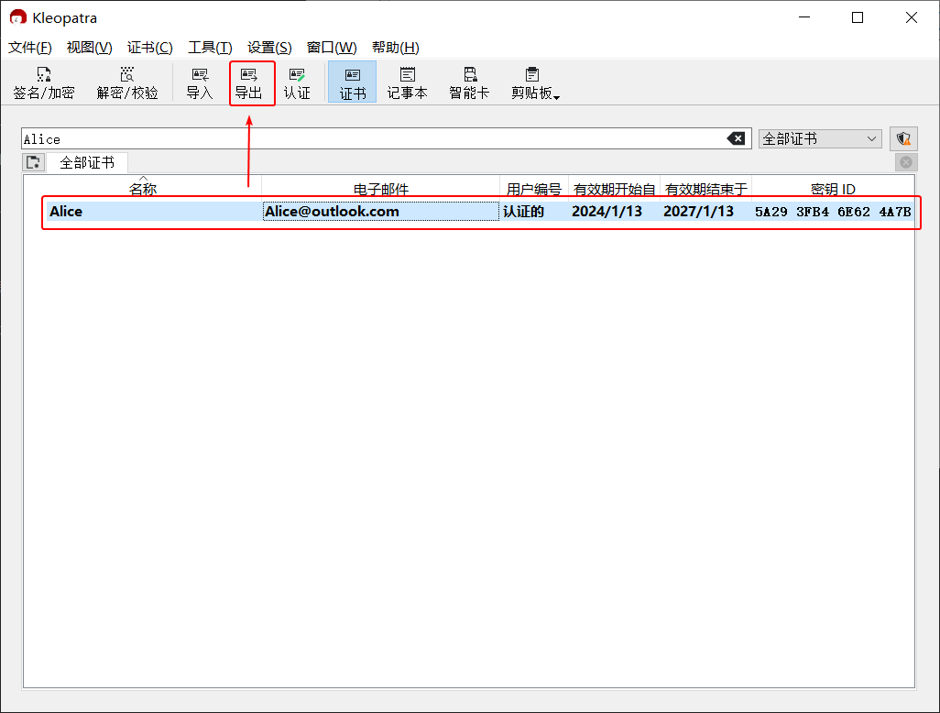This screenshot has height=713, width=940.
Task: Open the Certificates (证书) menu
Action: pos(150,48)
